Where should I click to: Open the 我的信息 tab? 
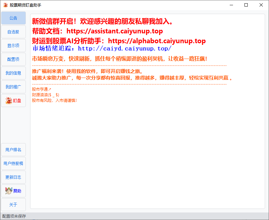click(13, 73)
